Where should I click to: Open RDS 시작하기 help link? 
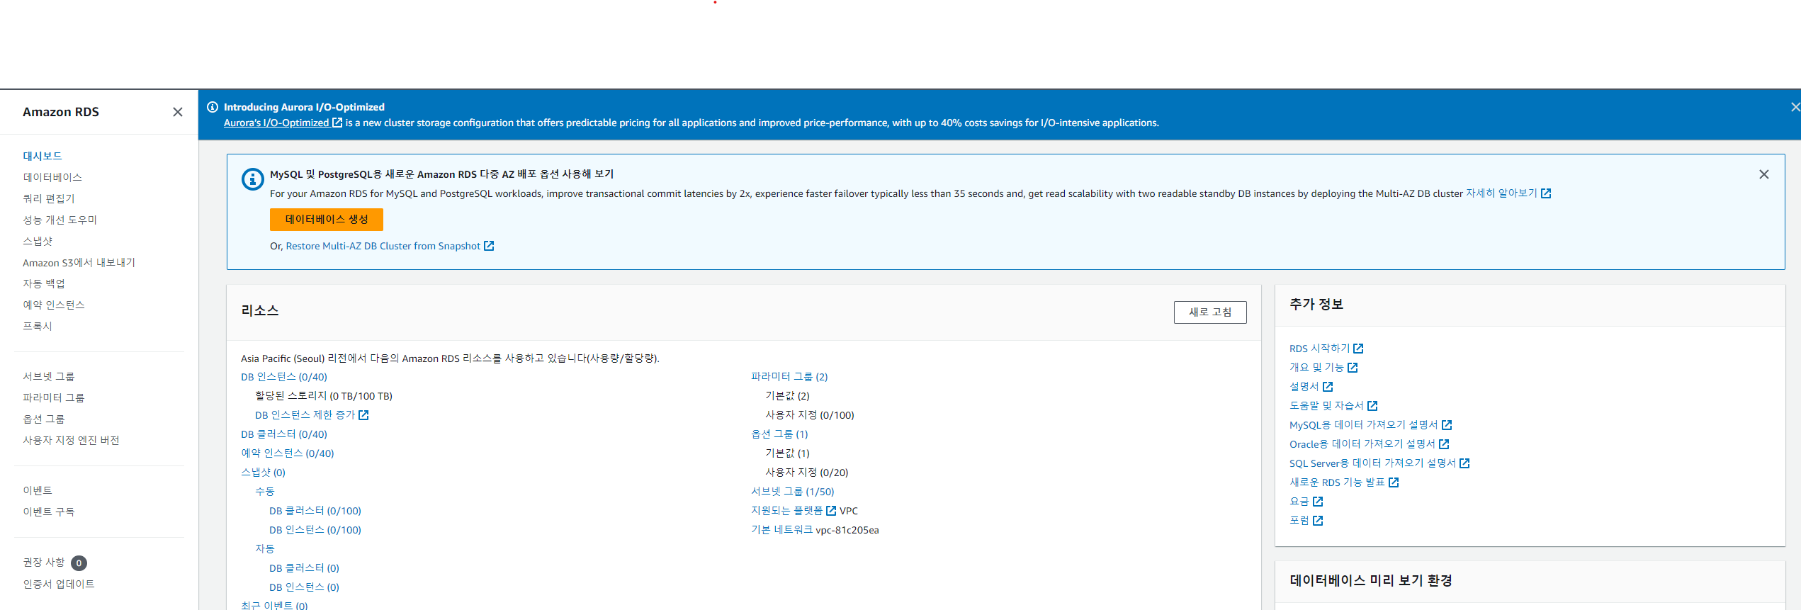point(1320,349)
